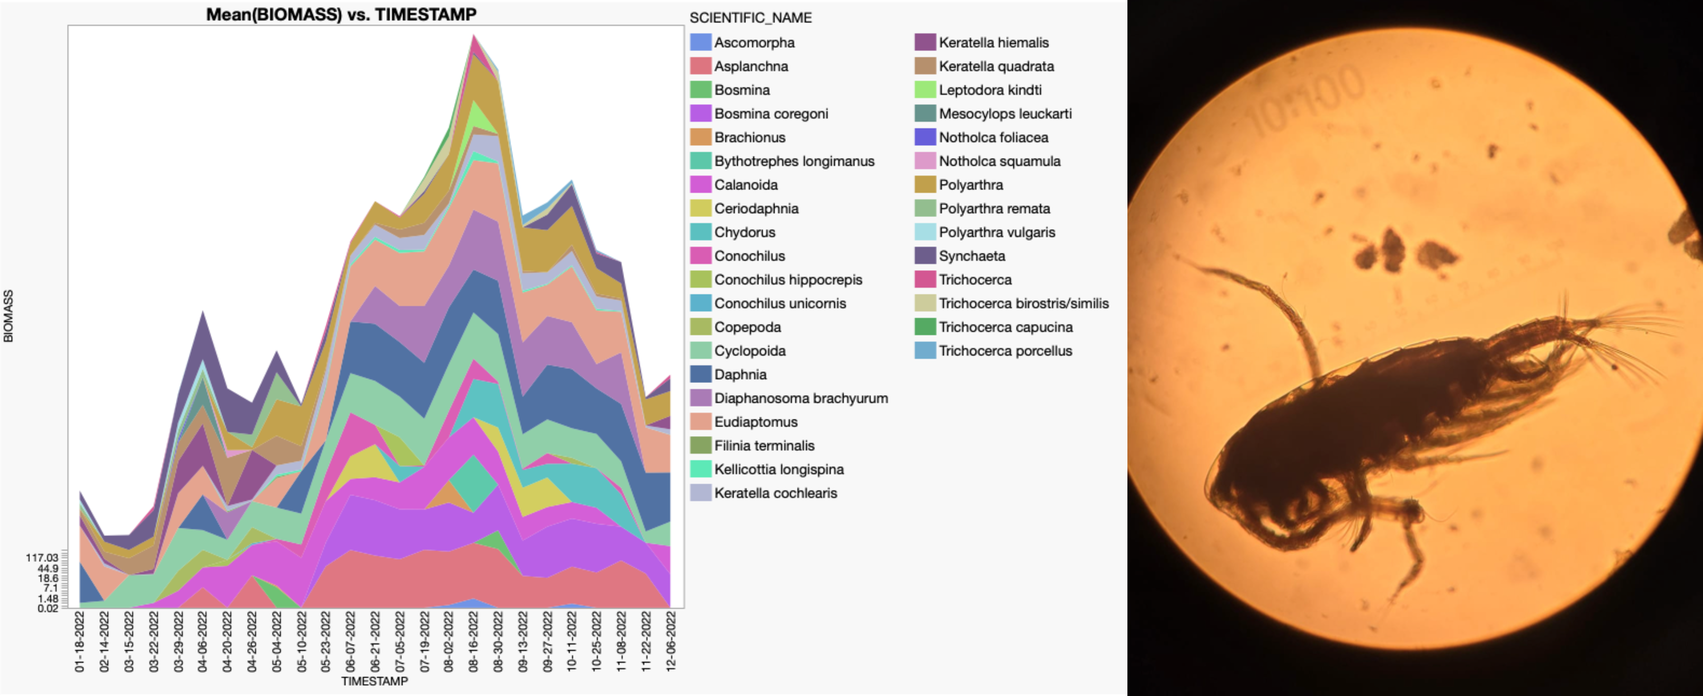Click the chart title Mean(BIOMASS) vs. TIMESTAMP
1703x696 pixels.
pos(341,14)
